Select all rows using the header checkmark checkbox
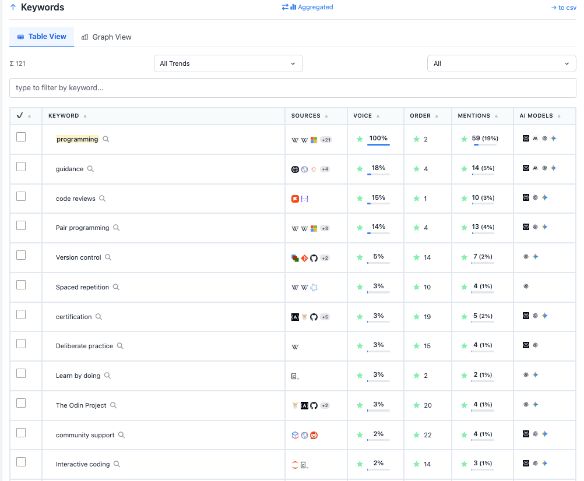This screenshot has width=584, height=481. click(20, 116)
